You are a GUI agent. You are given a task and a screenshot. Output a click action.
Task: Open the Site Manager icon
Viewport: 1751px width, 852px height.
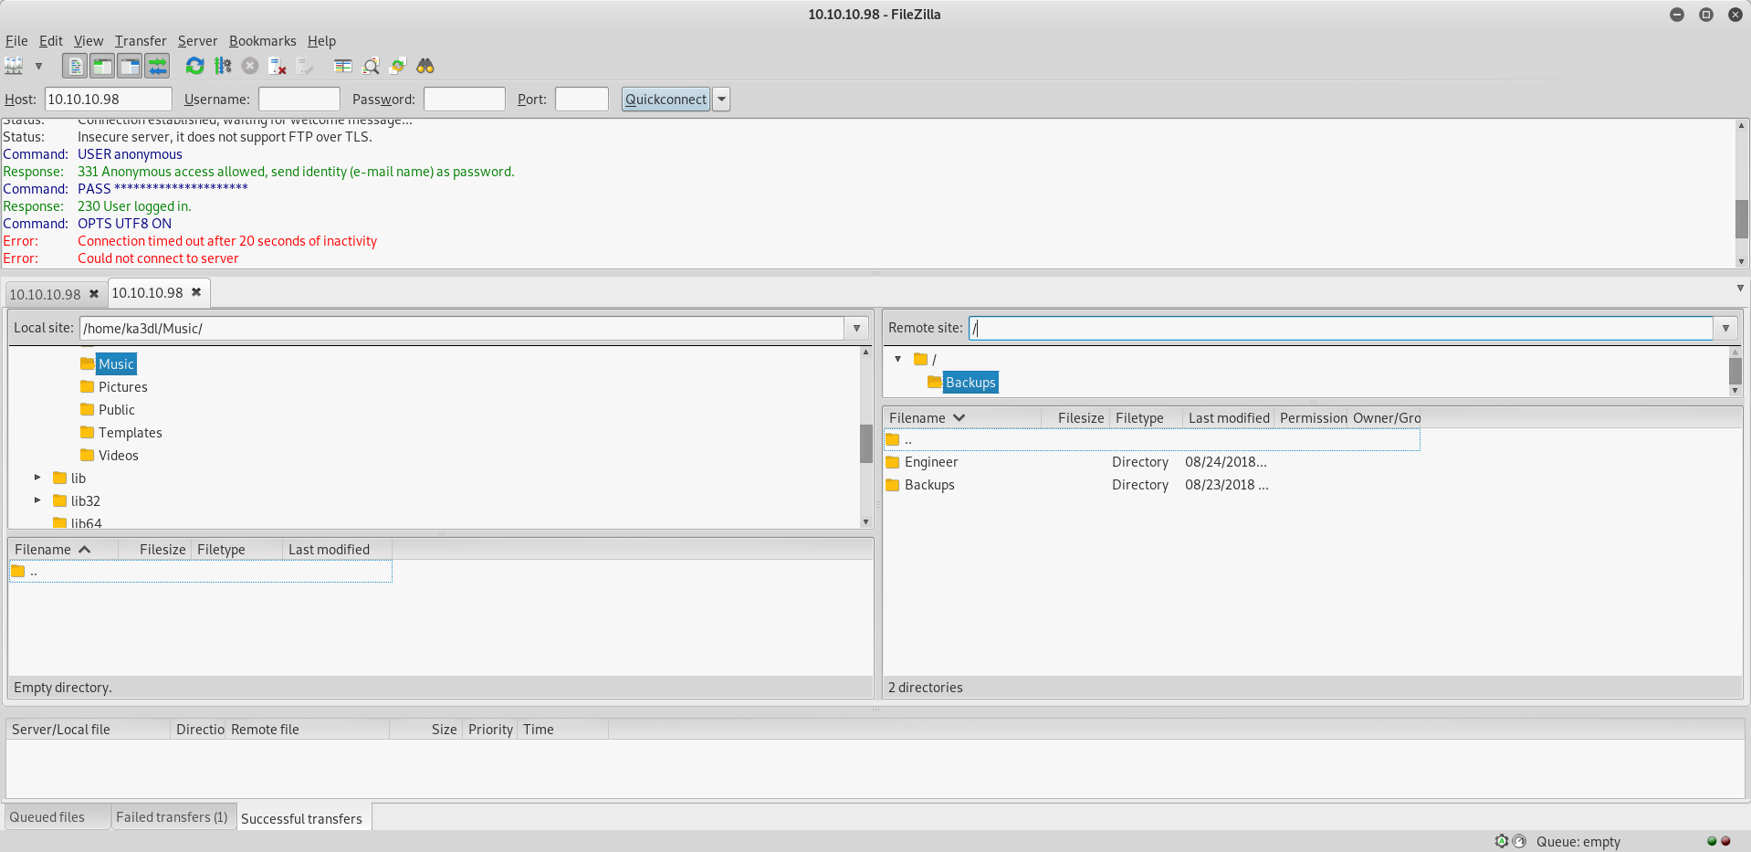pos(14,66)
